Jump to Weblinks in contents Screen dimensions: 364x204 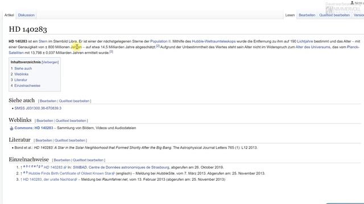pyautogui.click(x=22, y=74)
